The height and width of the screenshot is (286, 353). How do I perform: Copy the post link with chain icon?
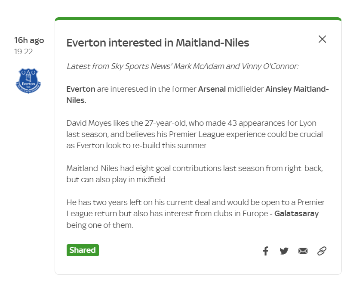tap(322, 251)
